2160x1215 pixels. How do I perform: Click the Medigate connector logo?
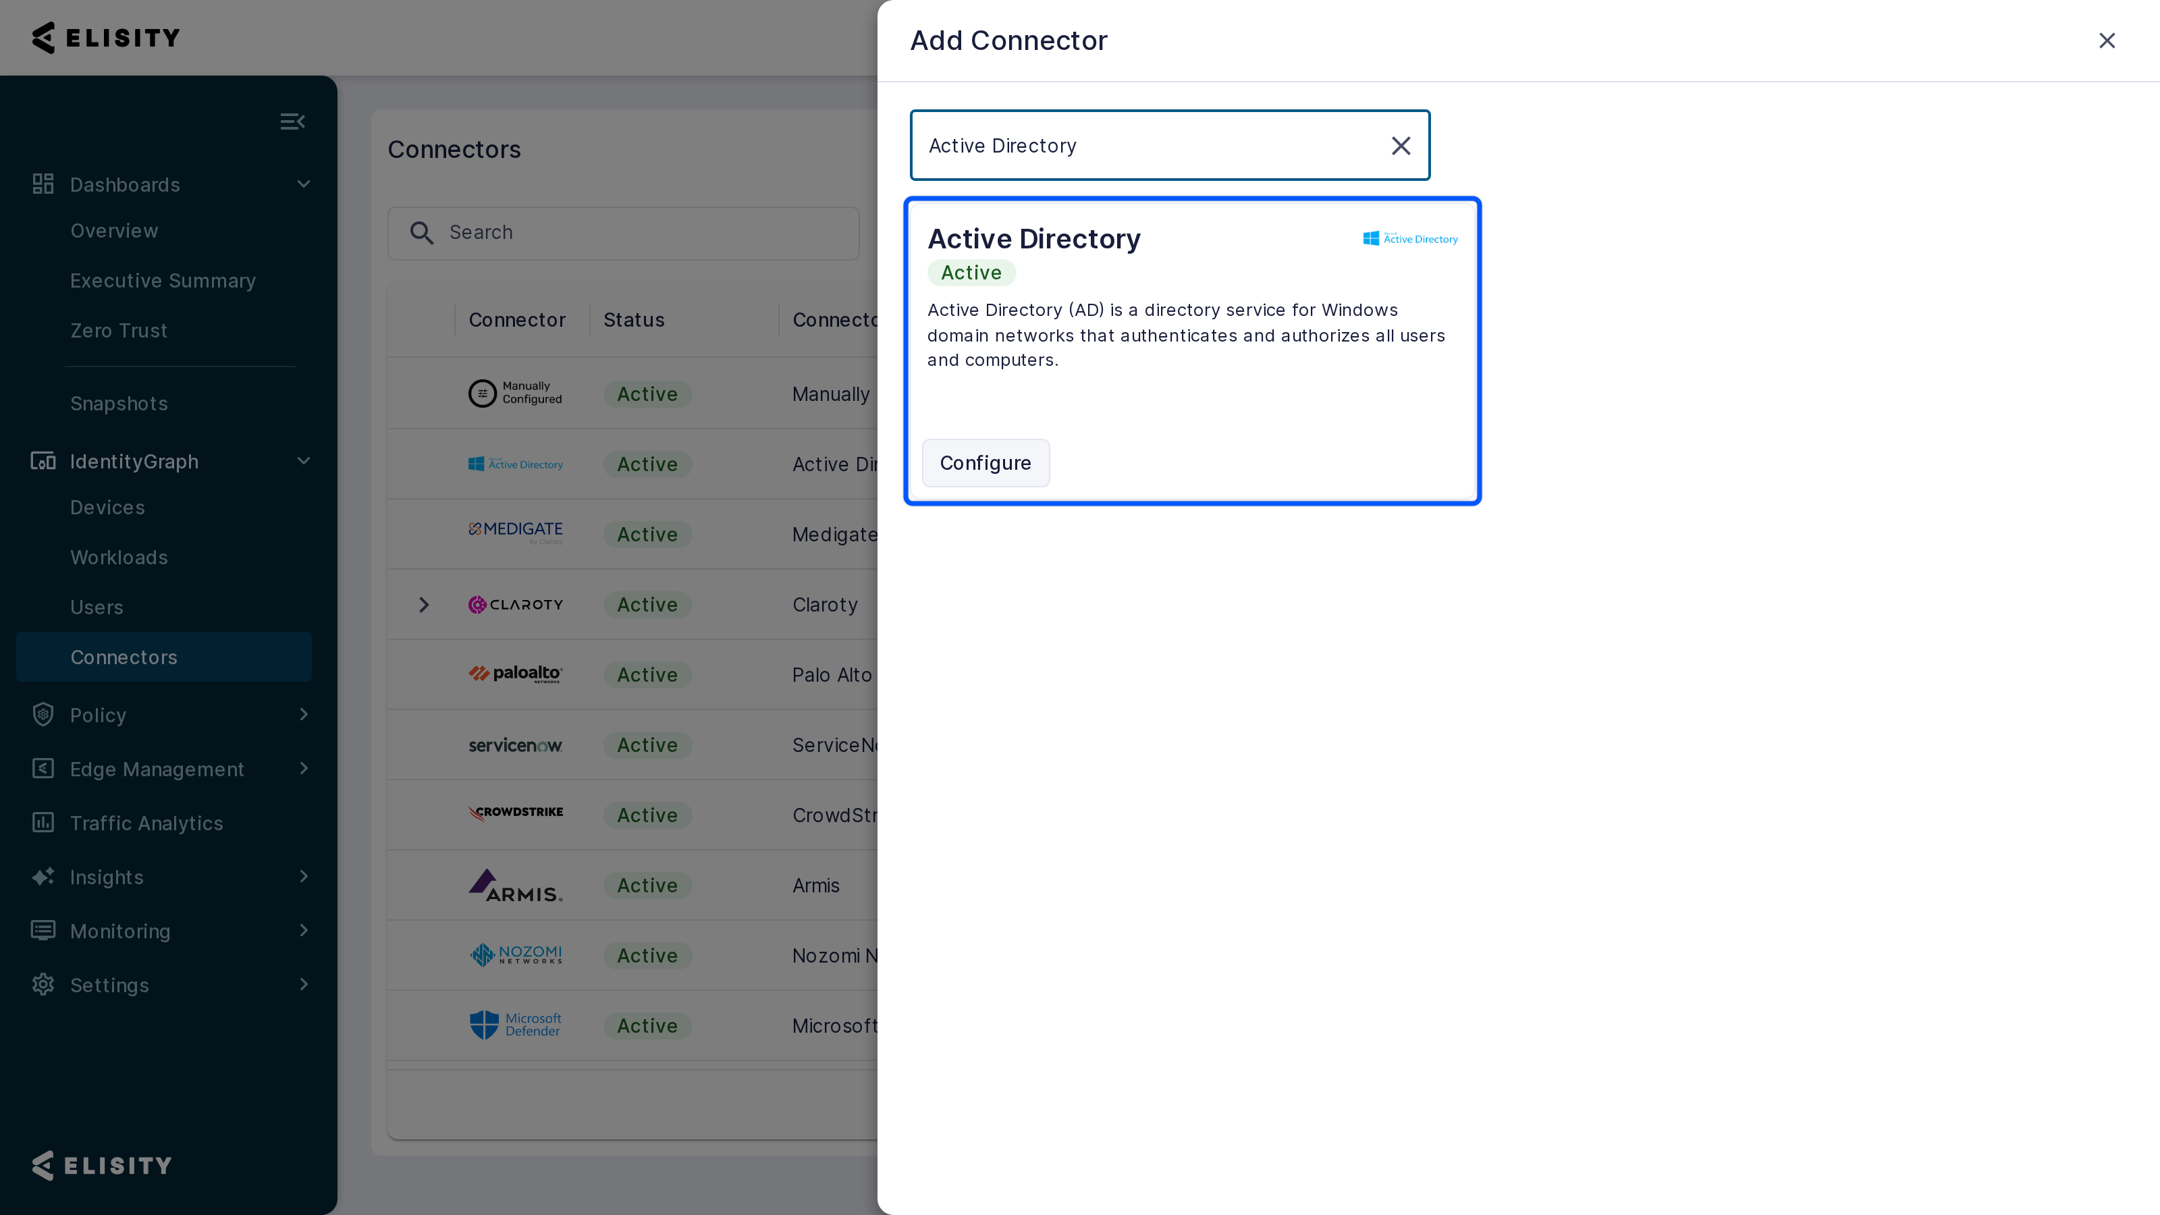(515, 532)
